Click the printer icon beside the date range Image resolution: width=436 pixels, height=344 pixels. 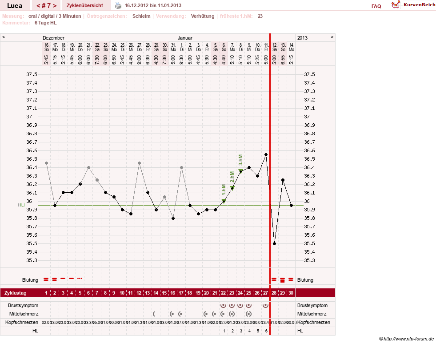click(x=118, y=6)
